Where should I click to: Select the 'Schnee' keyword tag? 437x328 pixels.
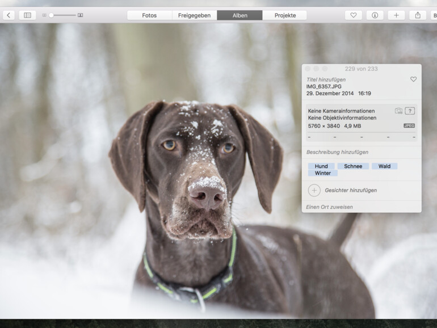(x=353, y=166)
